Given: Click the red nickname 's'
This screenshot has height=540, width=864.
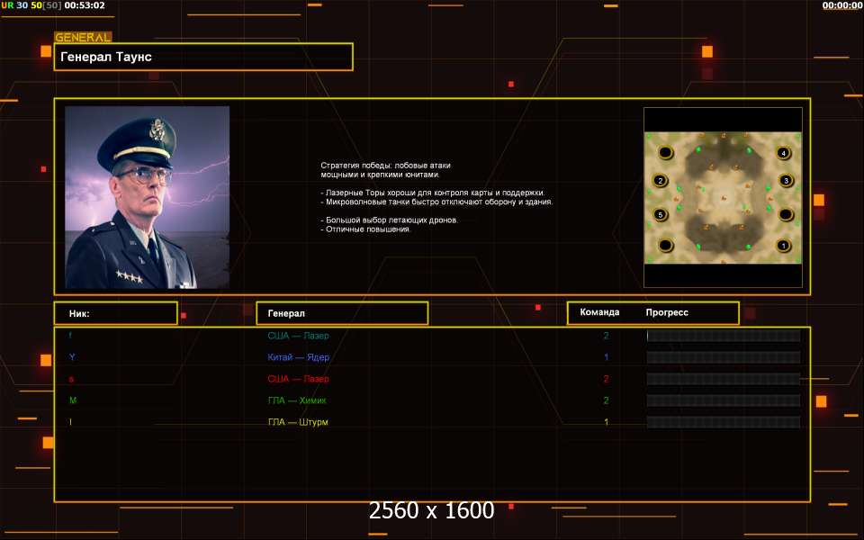Looking at the screenshot, I should pyautogui.click(x=71, y=379).
